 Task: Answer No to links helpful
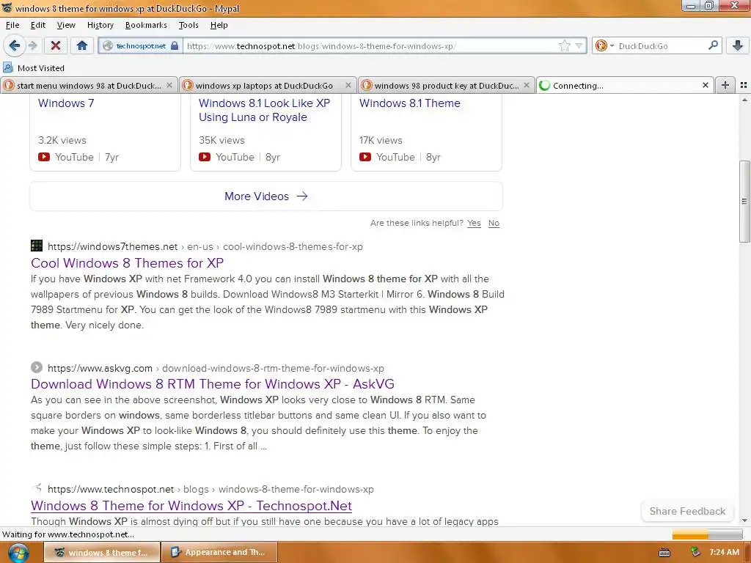tap(494, 223)
